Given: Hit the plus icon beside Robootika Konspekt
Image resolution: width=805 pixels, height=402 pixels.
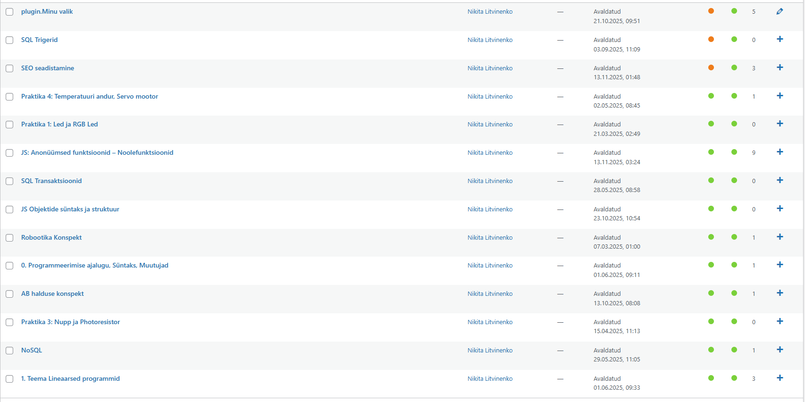Looking at the screenshot, I should [x=780, y=237].
